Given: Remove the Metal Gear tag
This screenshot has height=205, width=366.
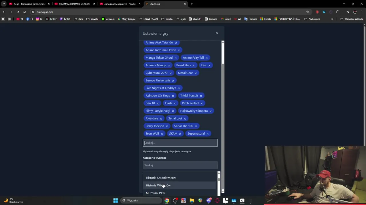Looking at the screenshot, I should 196,73.
